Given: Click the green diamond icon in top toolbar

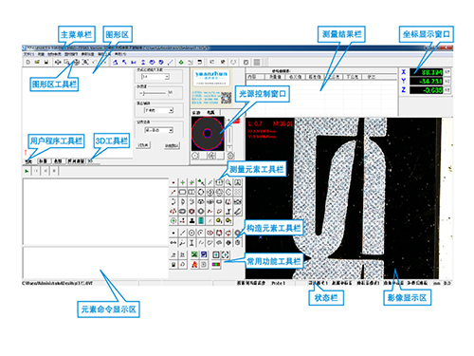Looking at the screenshot, I should click(x=181, y=62).
